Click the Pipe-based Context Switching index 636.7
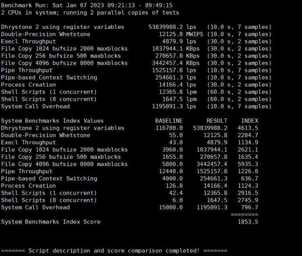The height and width of the screenshot is (256, 302). [x=250, y=178]
